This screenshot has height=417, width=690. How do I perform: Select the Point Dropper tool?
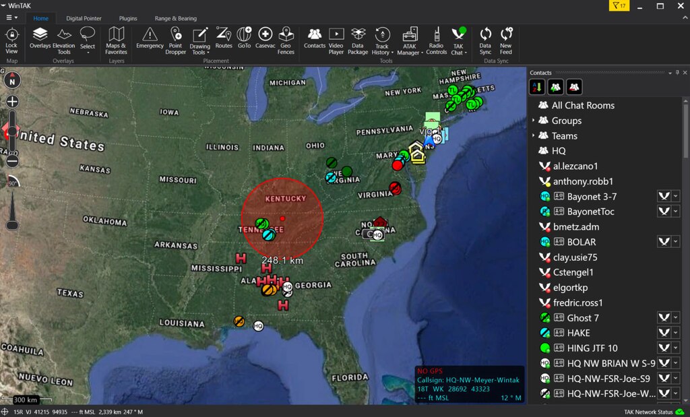(x=176, y=40)
